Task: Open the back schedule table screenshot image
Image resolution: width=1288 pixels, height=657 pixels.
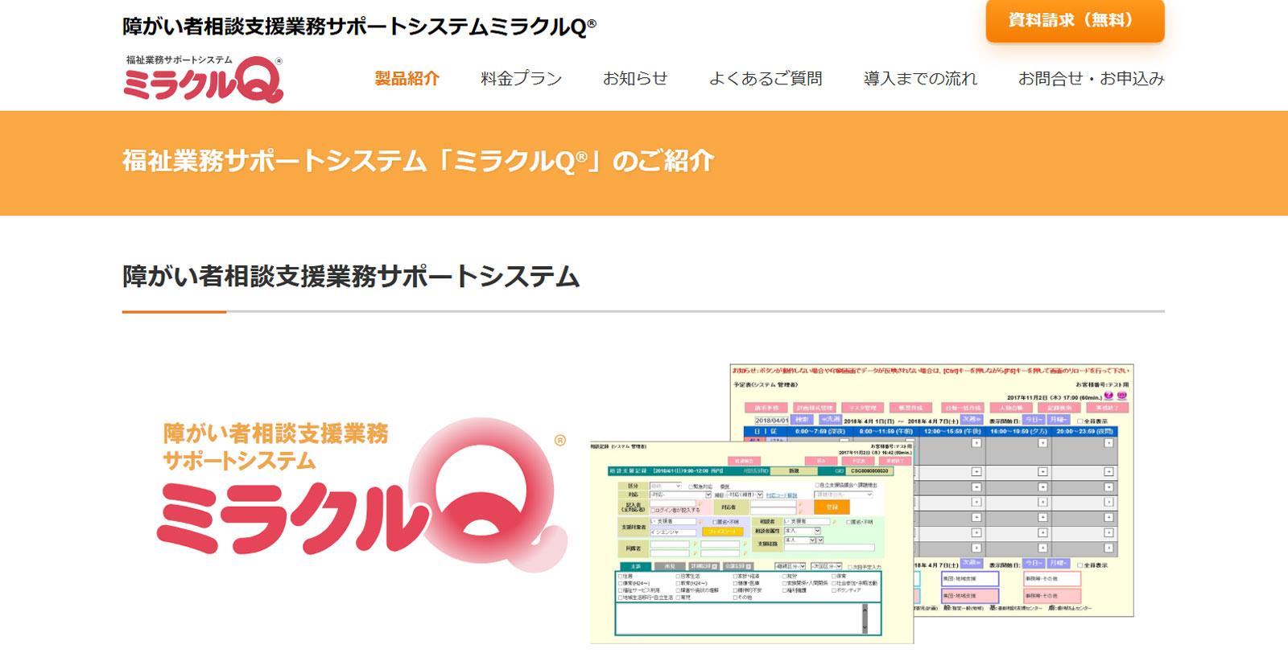Action: click(x=931, y=491)
